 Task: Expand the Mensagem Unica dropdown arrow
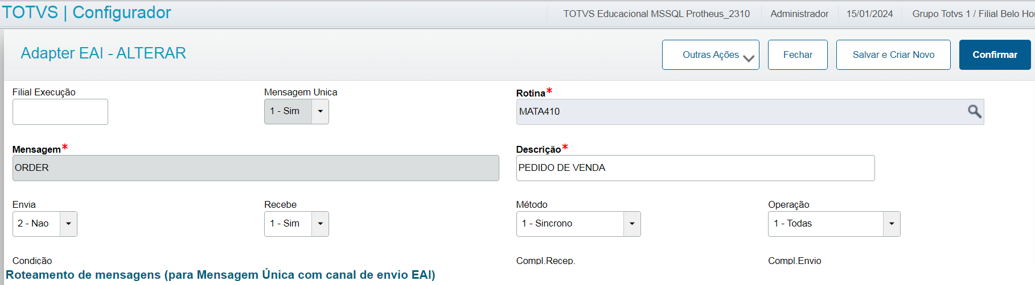point(320,111)
